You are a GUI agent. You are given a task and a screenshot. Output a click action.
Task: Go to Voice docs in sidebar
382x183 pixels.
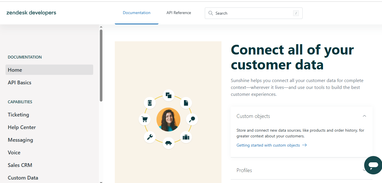coord(14,153)
